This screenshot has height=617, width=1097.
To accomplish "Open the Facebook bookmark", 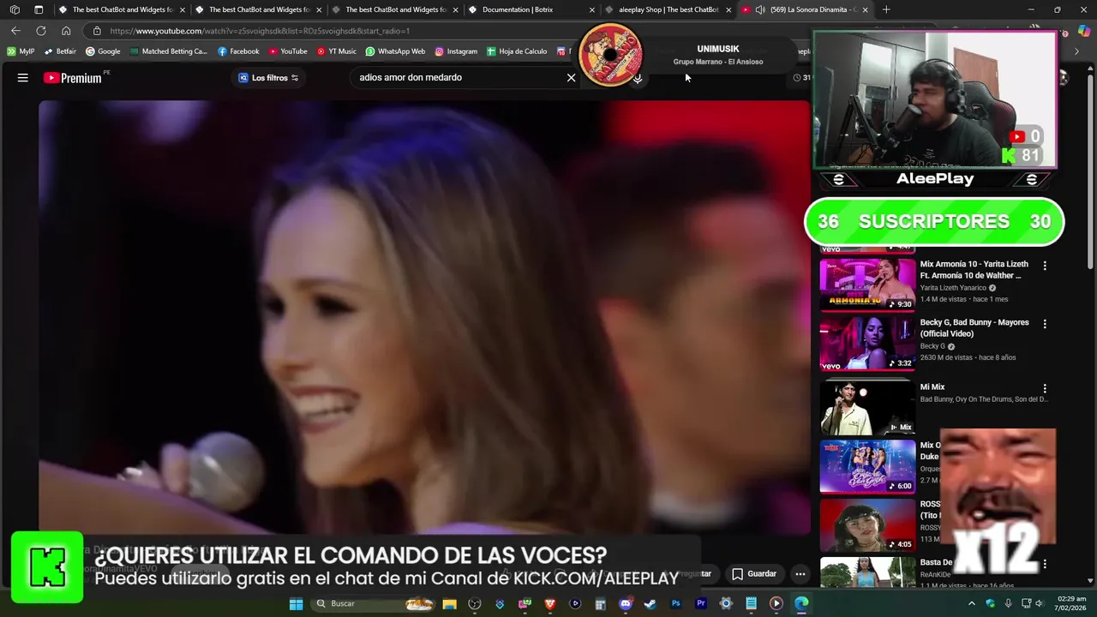I will (238, 51).
